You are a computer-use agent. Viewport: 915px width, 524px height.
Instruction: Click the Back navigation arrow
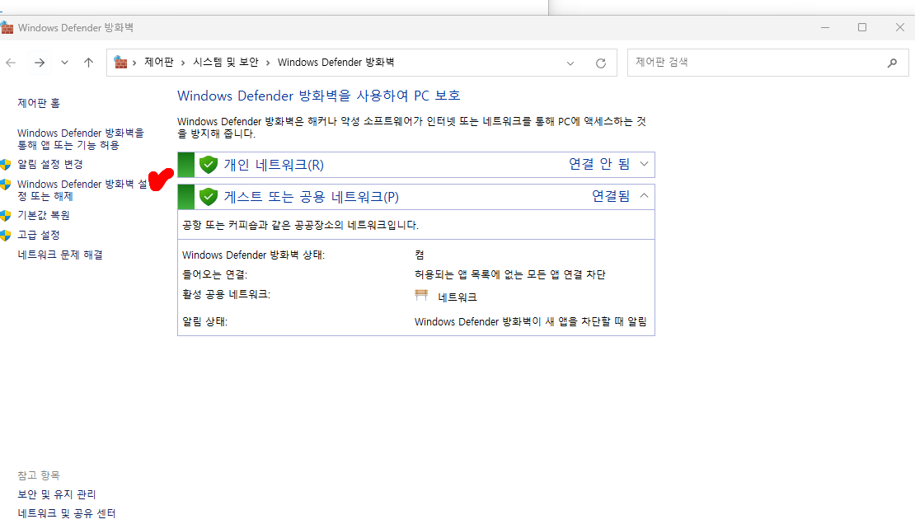click(x=11, y=63)
